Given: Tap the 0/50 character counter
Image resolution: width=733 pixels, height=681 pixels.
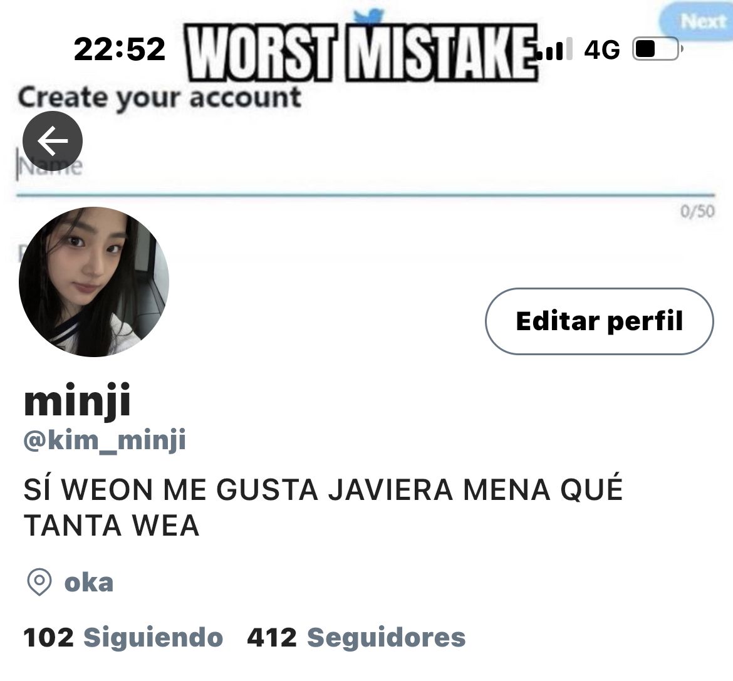Looking at the screenshot, I should tap(697, 211).
